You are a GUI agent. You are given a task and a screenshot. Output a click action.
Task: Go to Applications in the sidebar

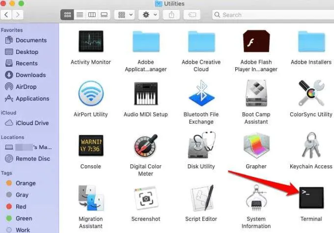click(x=29, y=98)
